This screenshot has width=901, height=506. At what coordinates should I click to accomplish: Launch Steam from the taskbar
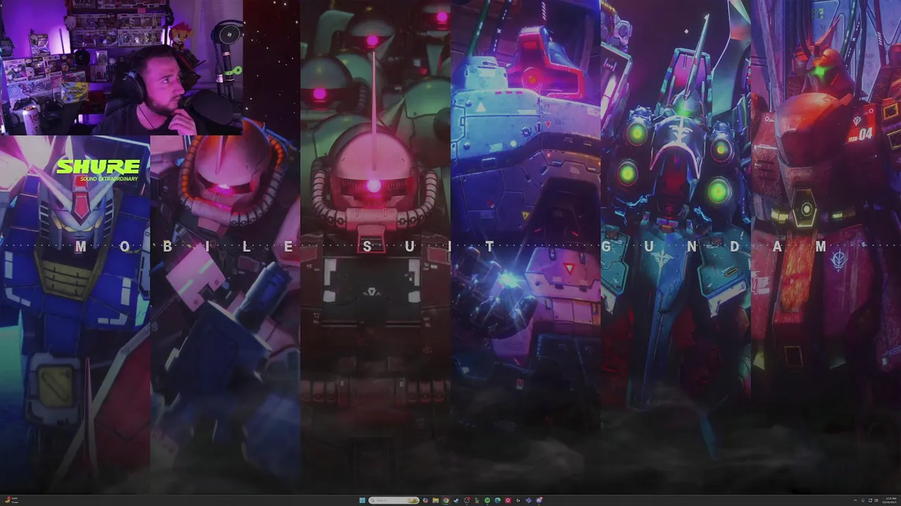(456, 500)
